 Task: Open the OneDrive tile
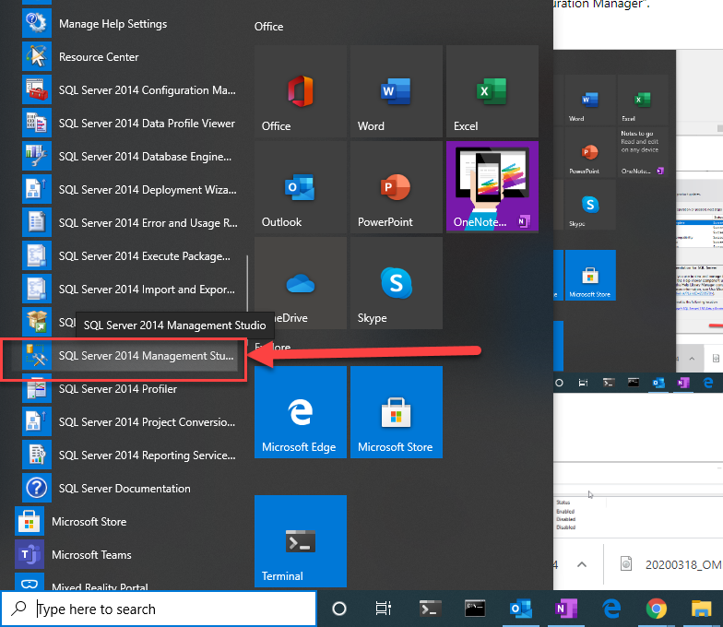(301, 283)
